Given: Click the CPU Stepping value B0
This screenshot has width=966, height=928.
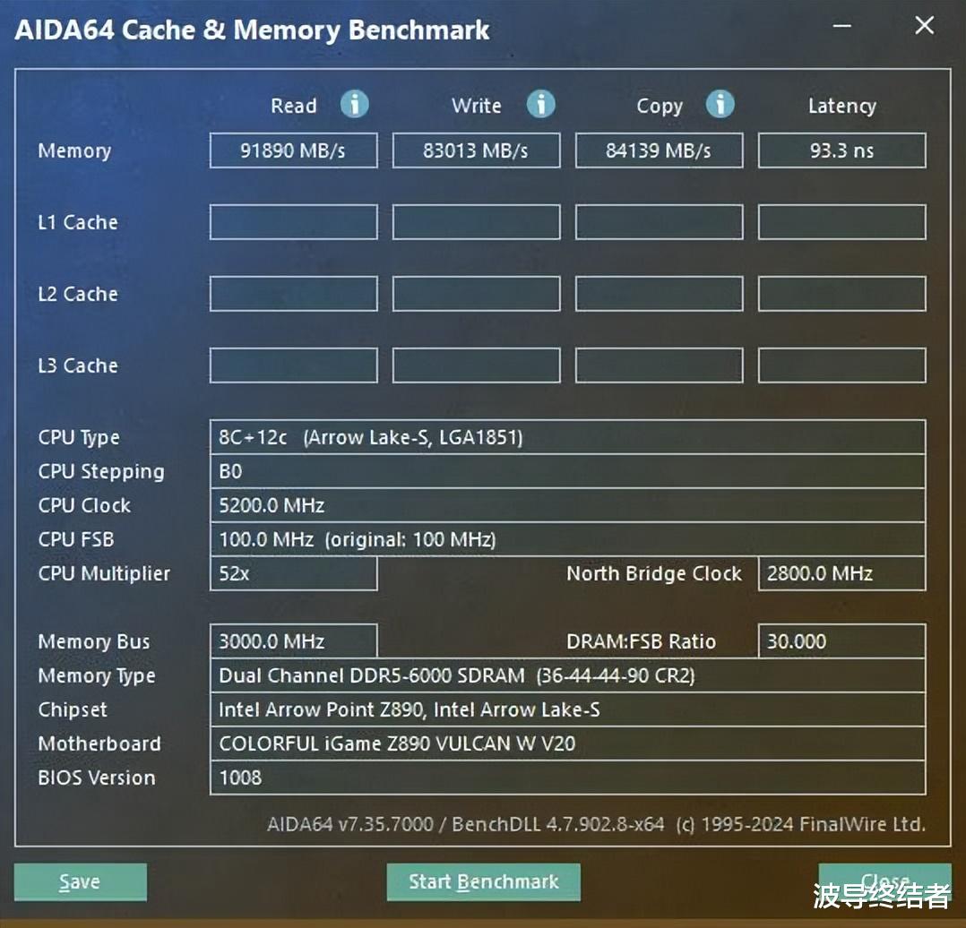Looking at the screenshot, I should (x=567, y=472).
